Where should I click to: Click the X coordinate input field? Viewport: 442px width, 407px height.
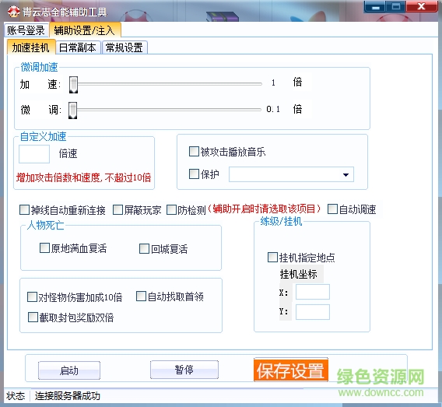click(313, 292)
